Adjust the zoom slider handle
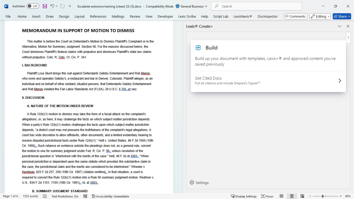 pos(323,196)
